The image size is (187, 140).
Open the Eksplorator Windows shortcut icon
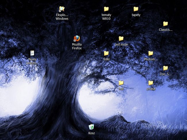pyautogui.click(x=62, y=9)
